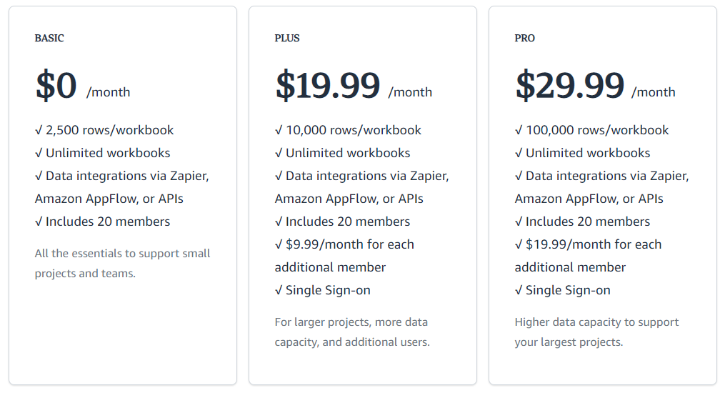
Task: Click Basic plan description about small projects
Action: click(x=122, y=263)
